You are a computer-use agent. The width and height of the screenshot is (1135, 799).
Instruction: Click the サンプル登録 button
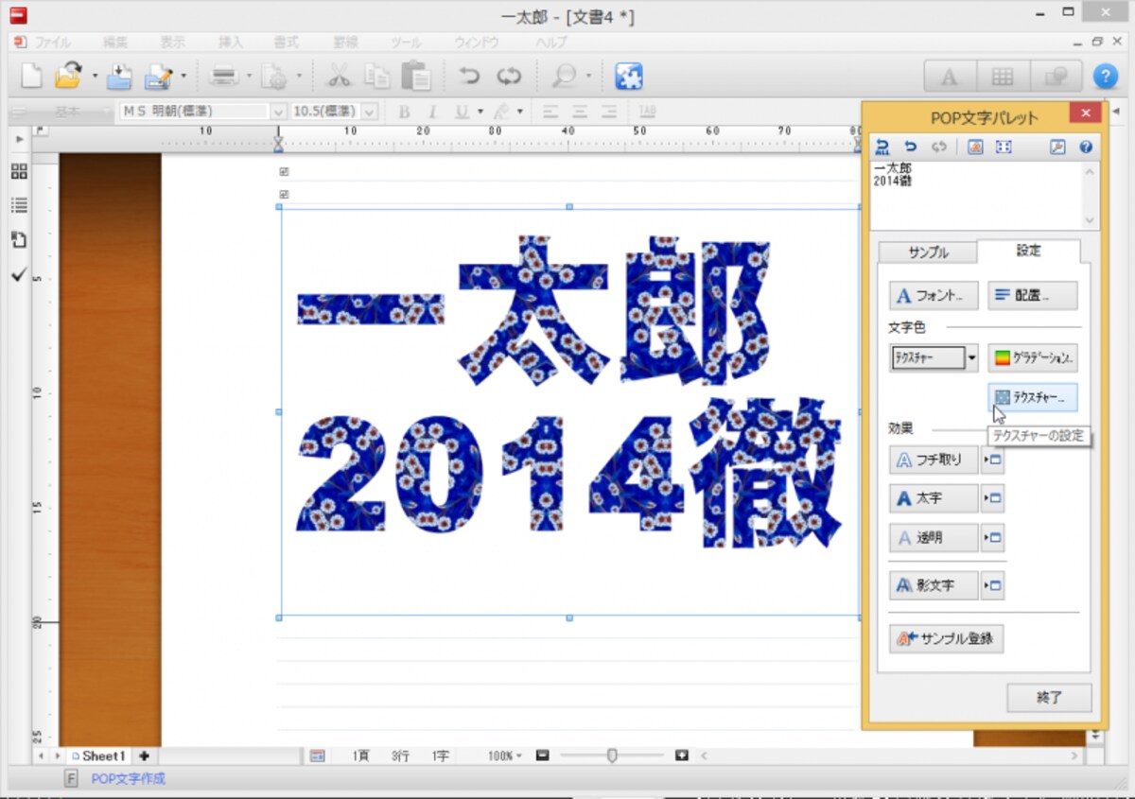pos(946,638)
